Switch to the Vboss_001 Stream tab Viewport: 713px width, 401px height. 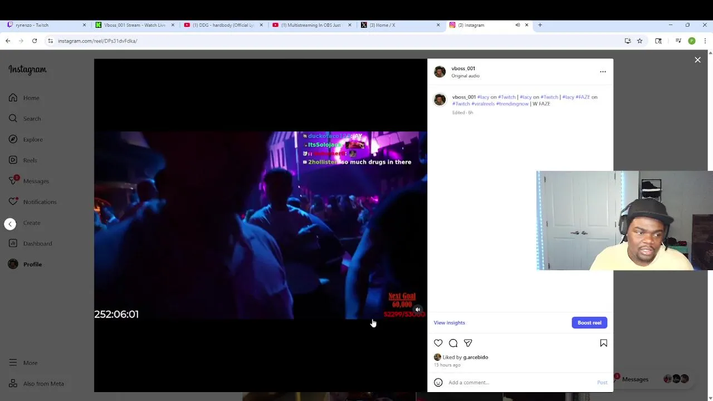[x=135, y=25]
